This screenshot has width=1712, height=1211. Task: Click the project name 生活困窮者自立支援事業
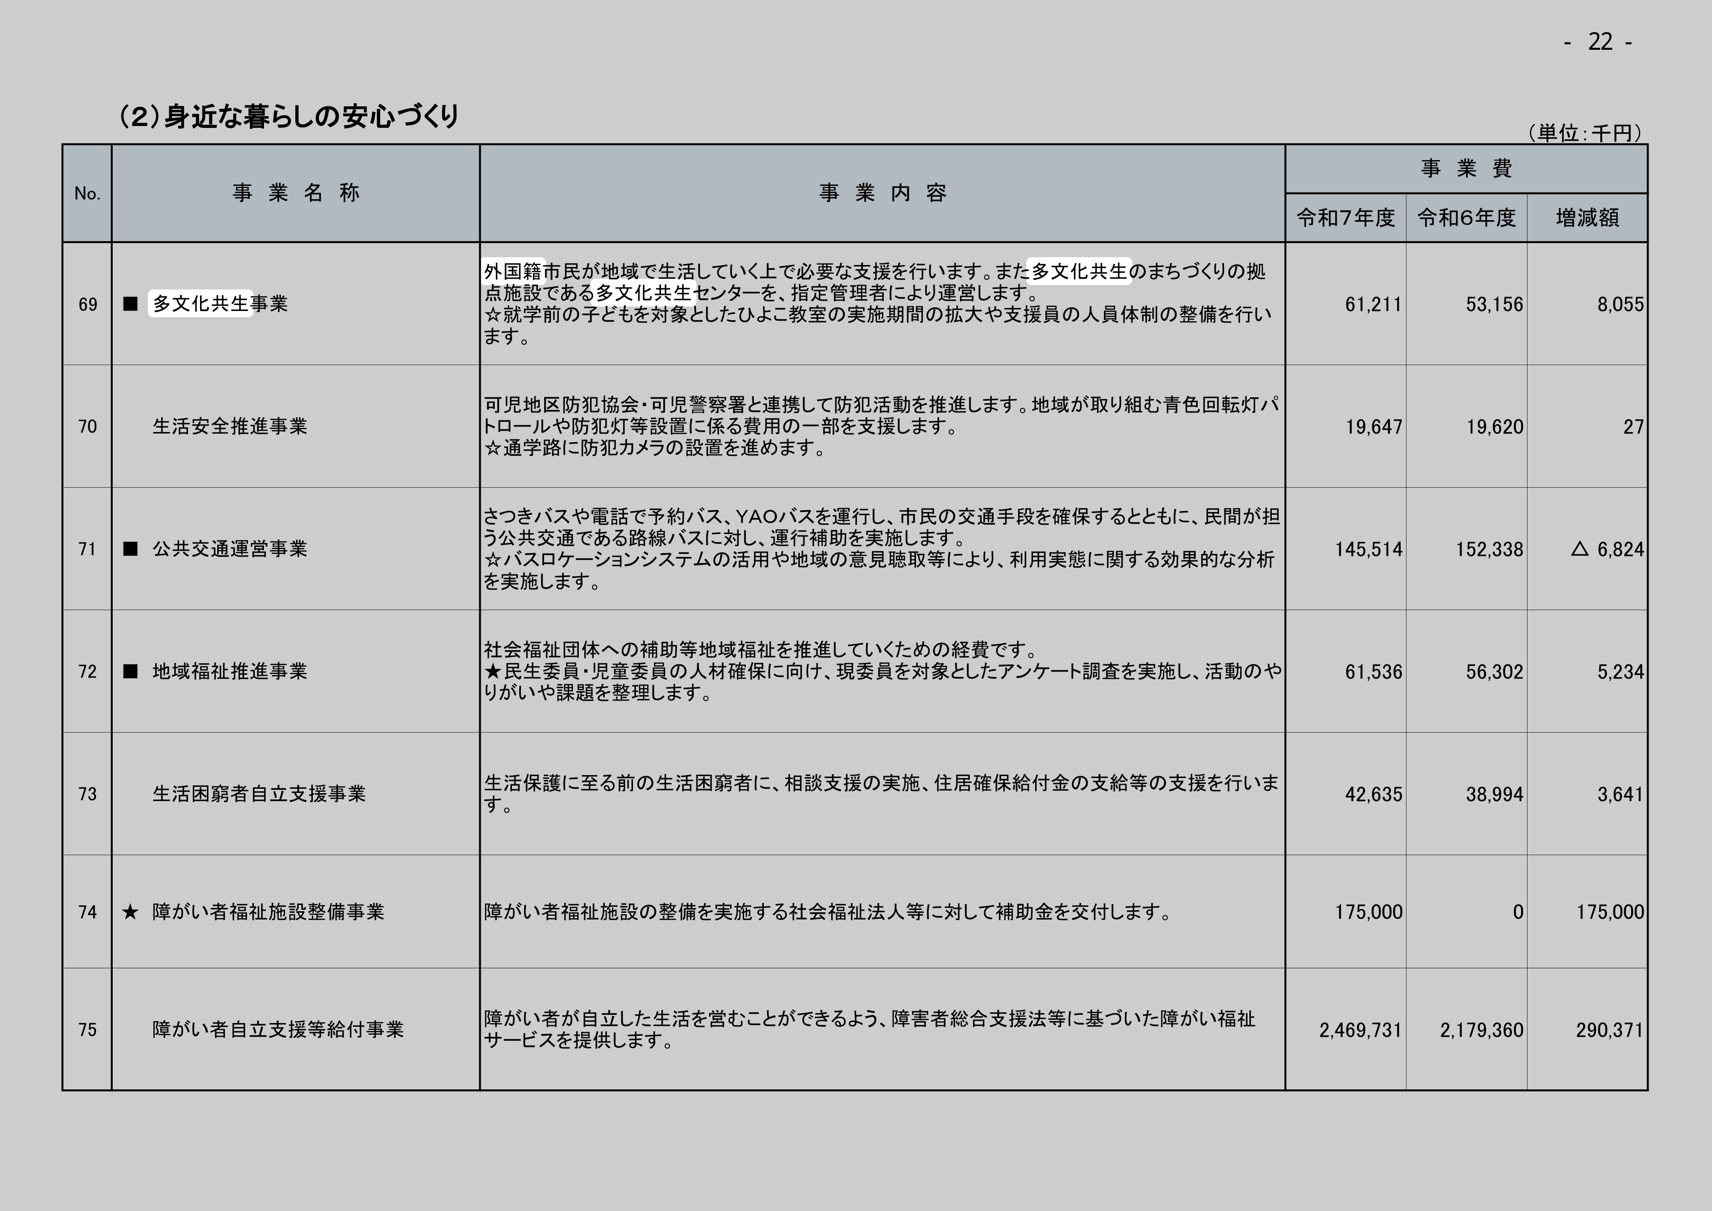(x=259, y=793)
